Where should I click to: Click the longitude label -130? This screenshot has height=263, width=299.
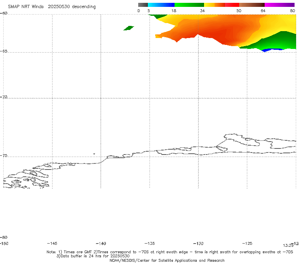click(198, 244)
